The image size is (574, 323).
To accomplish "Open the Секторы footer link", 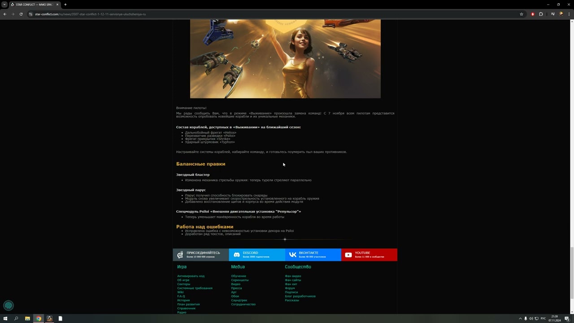I will 183,284.
